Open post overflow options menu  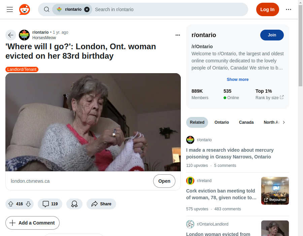tap(177, 35)
